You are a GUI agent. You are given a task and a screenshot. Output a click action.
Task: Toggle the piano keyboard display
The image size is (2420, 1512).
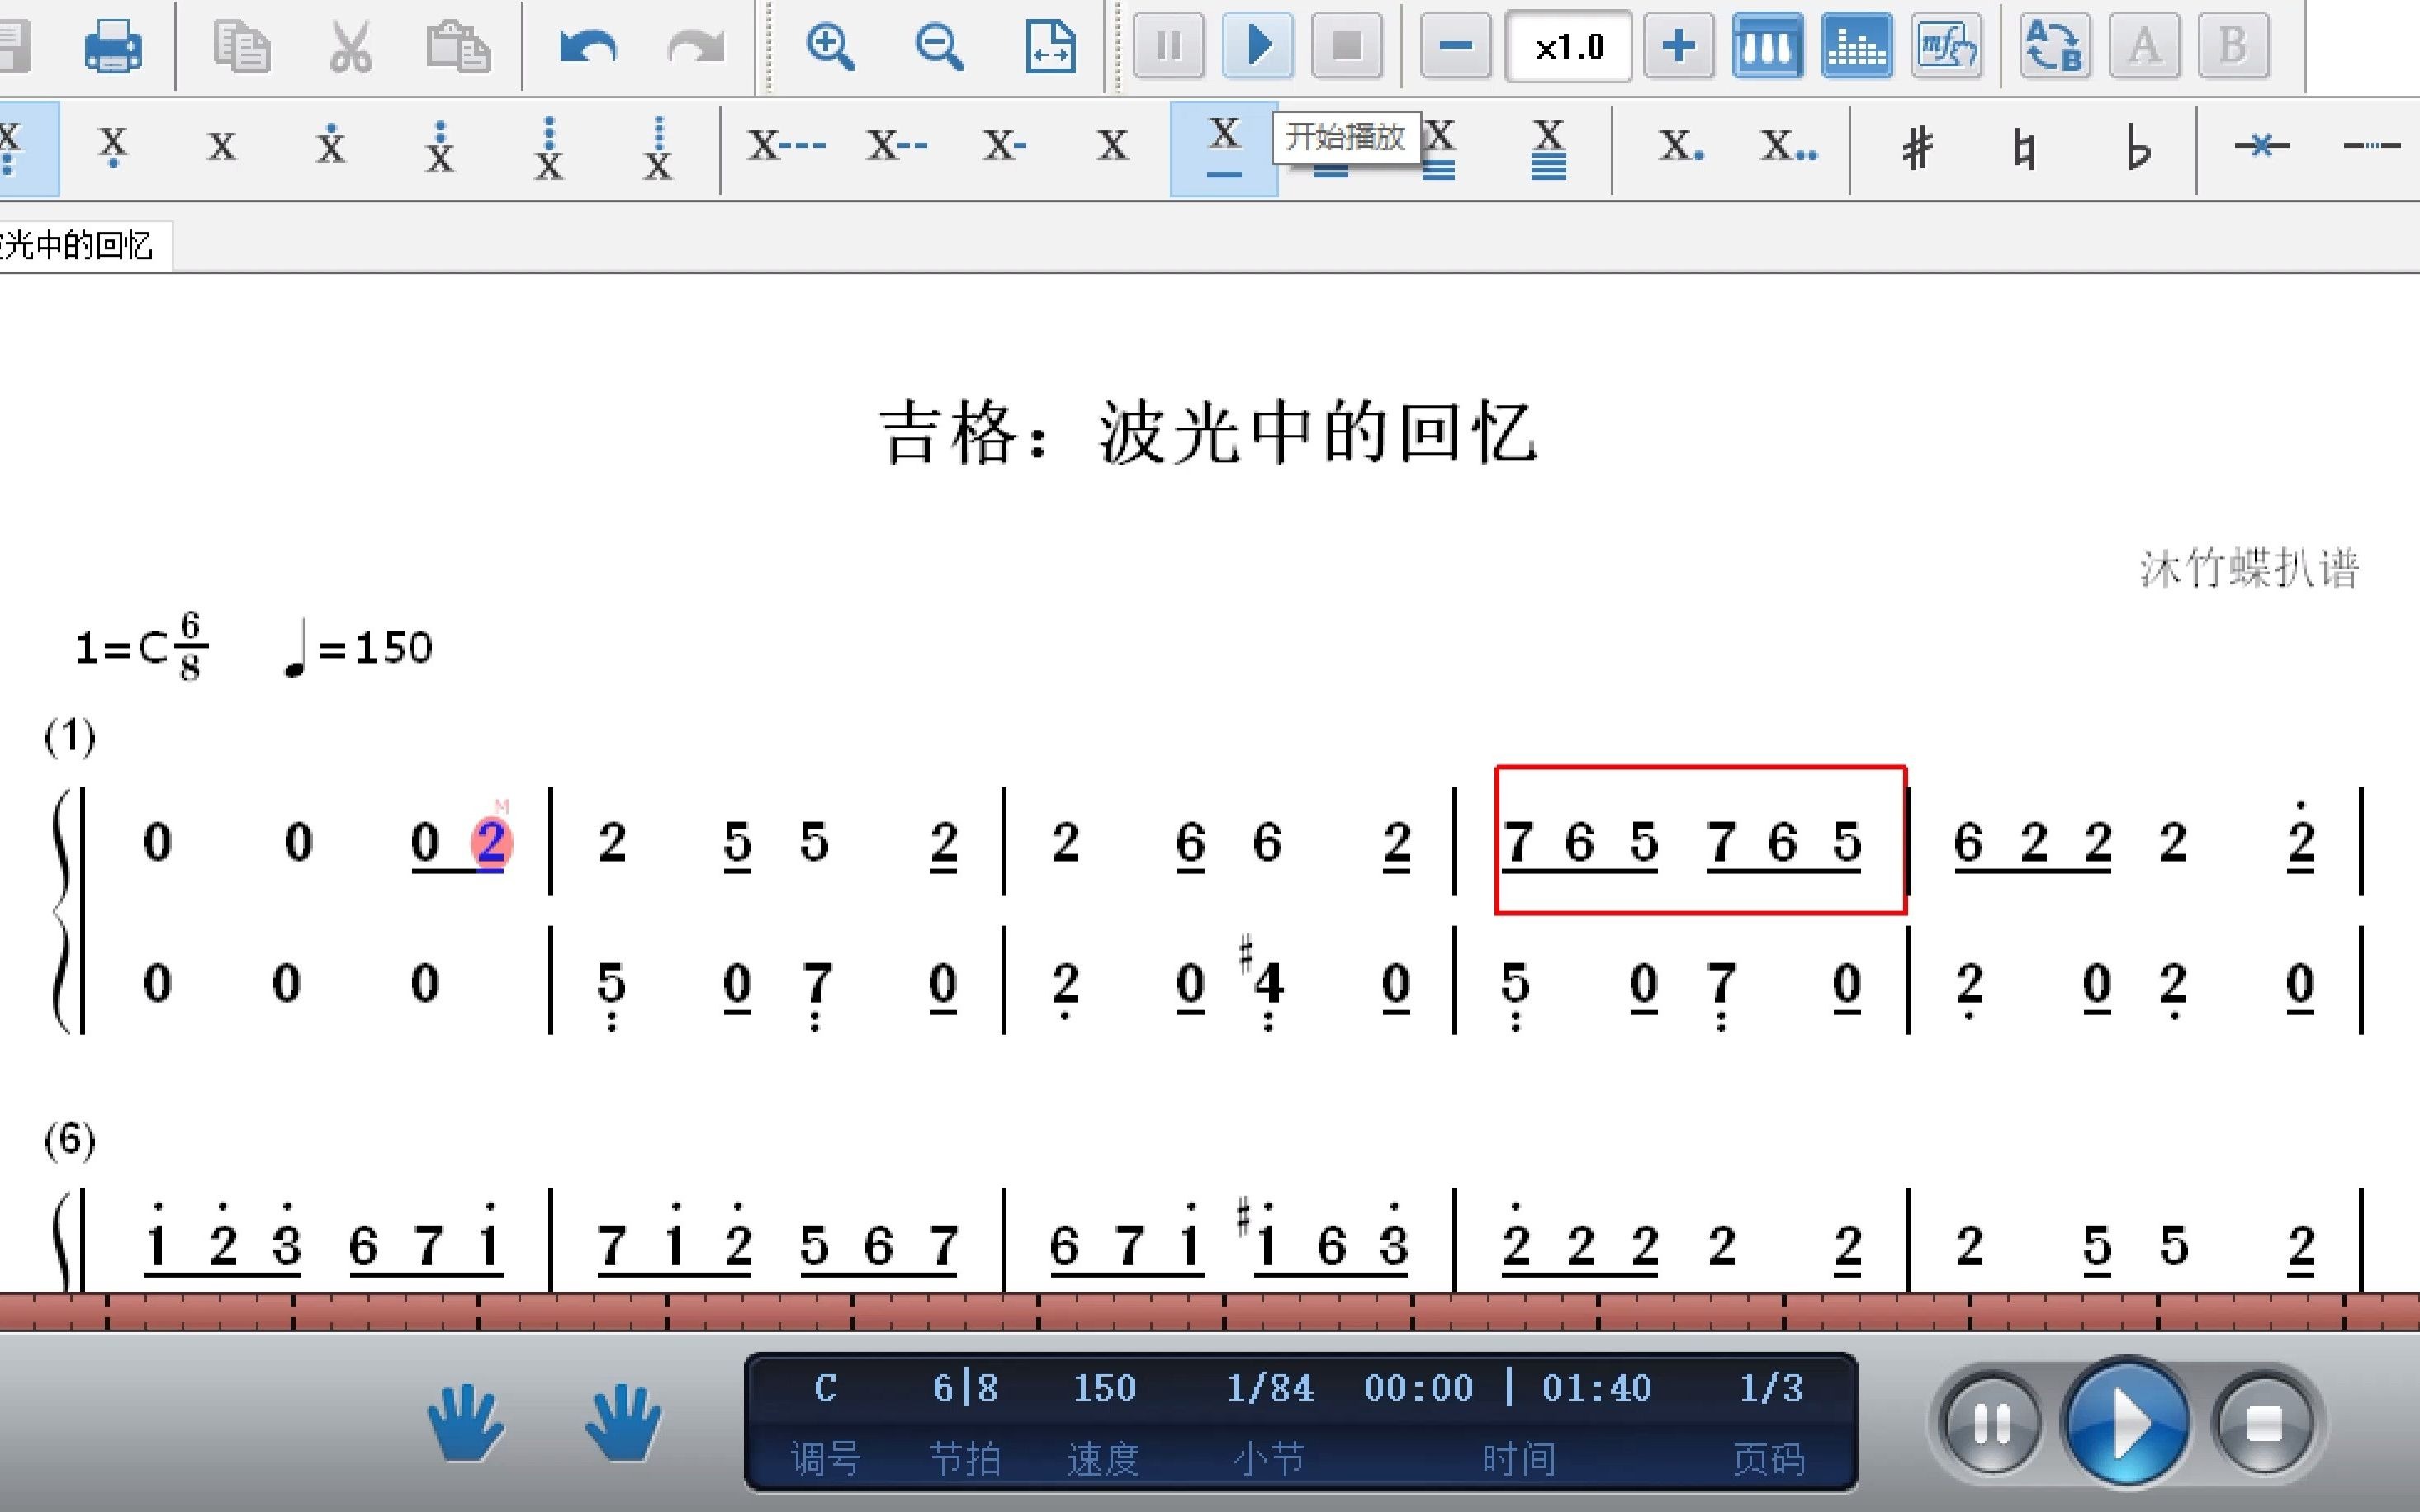tap(1769, 45)
